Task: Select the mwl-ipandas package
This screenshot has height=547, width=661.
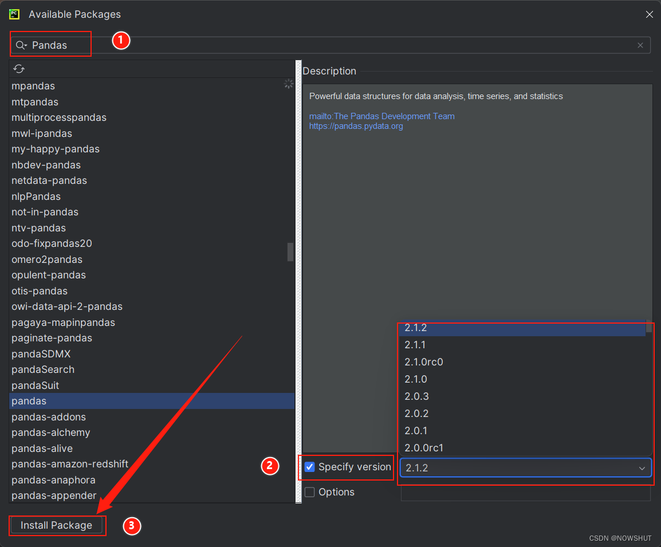Action: tap(152, 133)
